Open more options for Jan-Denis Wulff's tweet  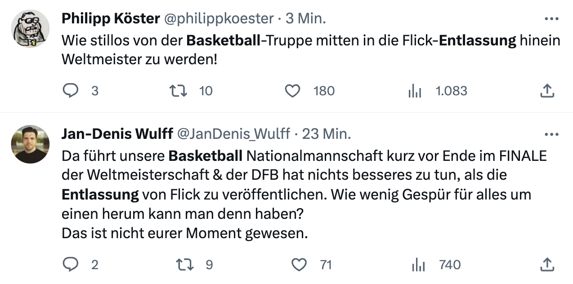click(x=551, y=134)
